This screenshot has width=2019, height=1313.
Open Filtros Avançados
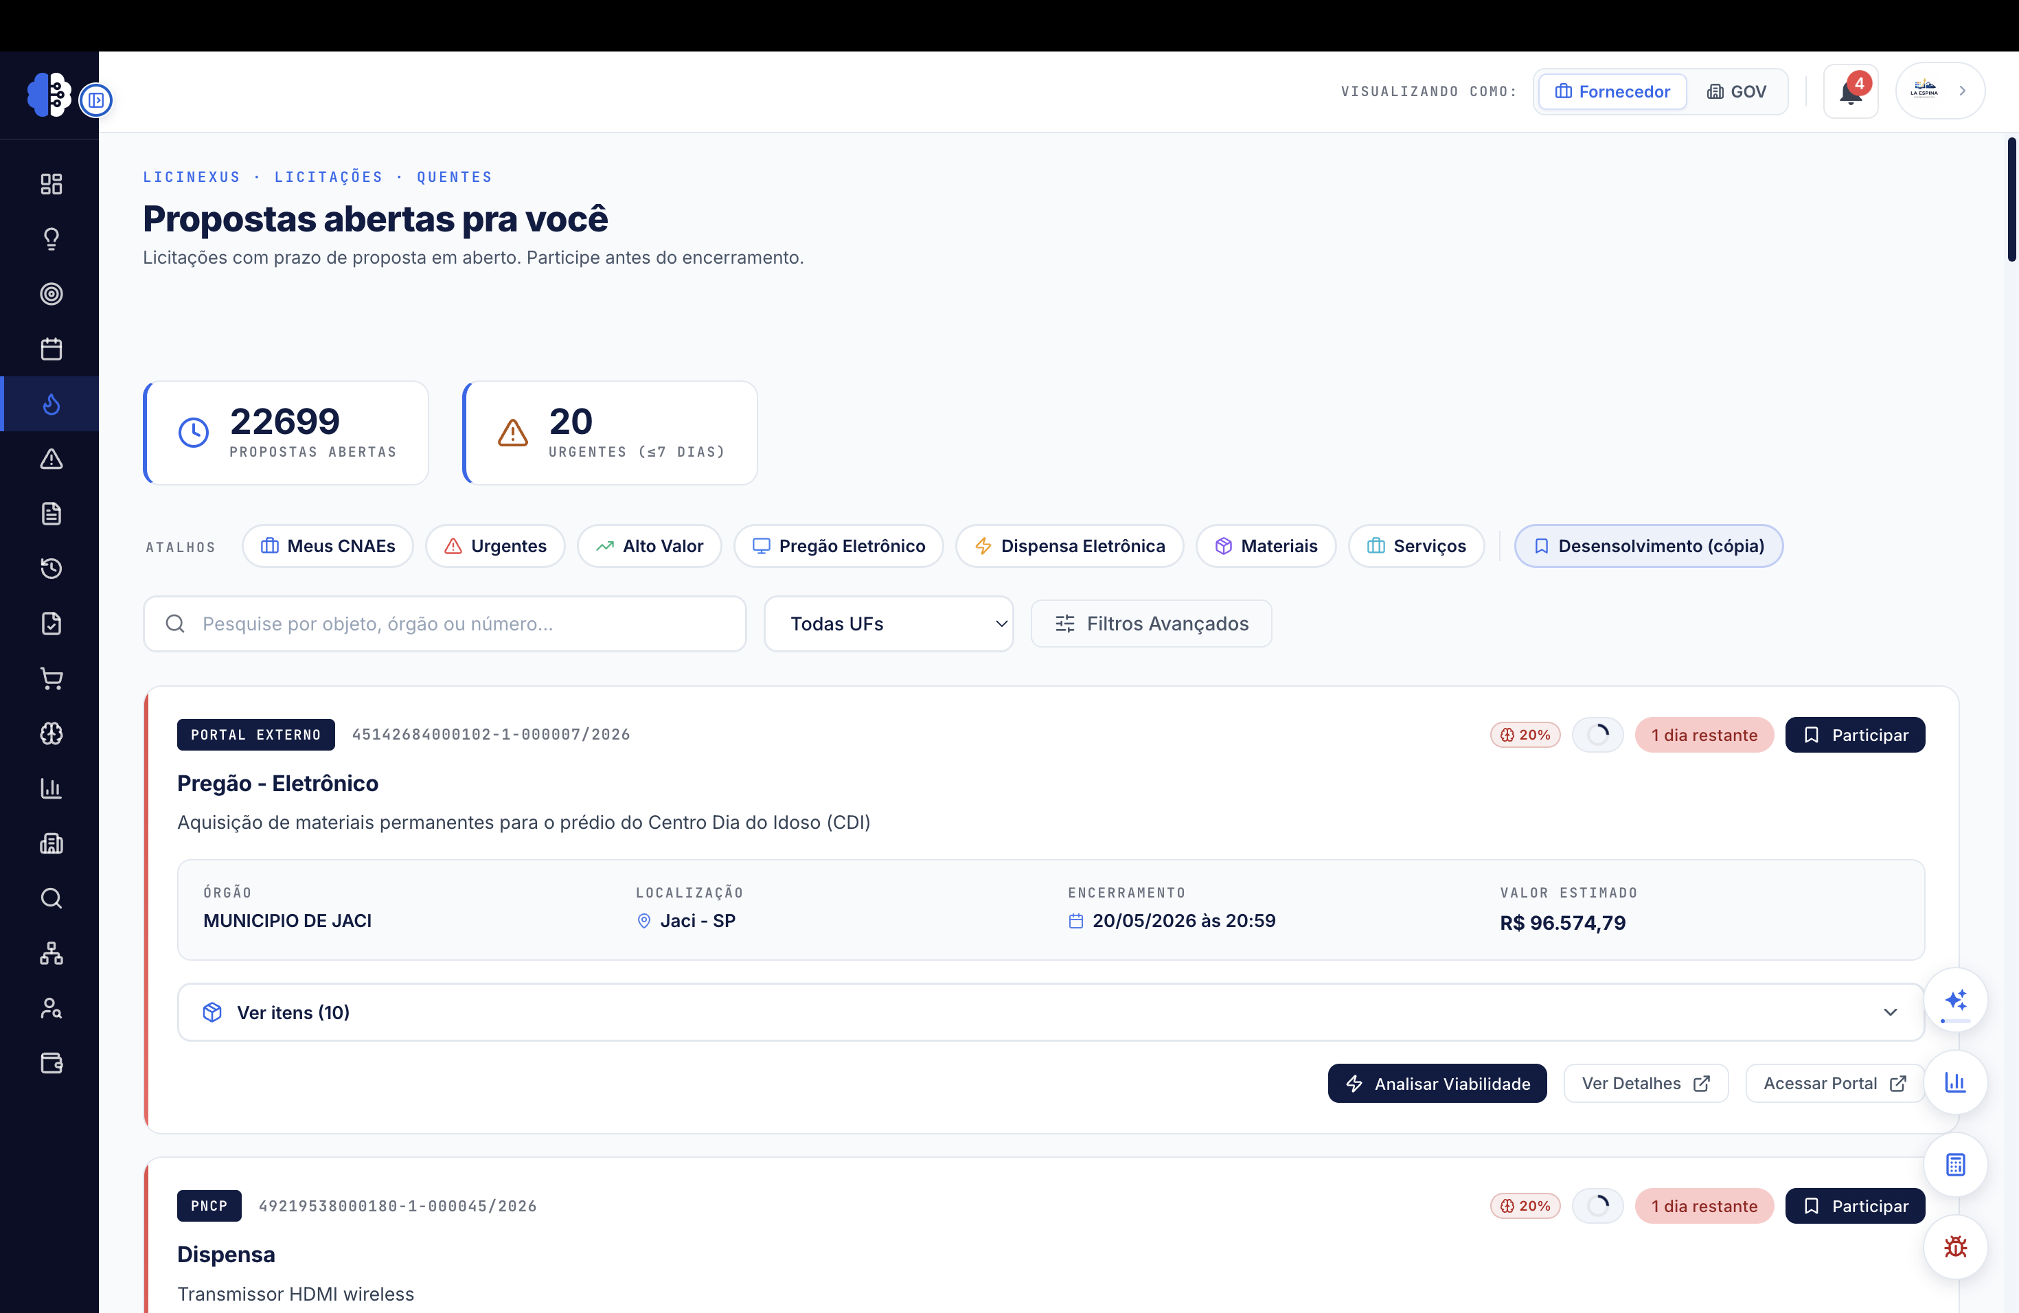pyautogui.click(x=1151, y=624)
